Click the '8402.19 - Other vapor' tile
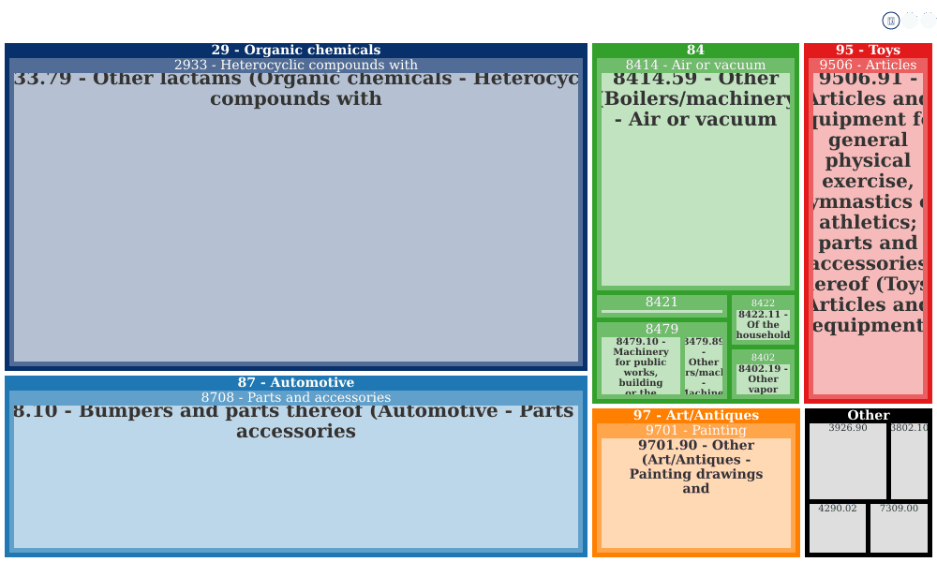 pos(763,379)
